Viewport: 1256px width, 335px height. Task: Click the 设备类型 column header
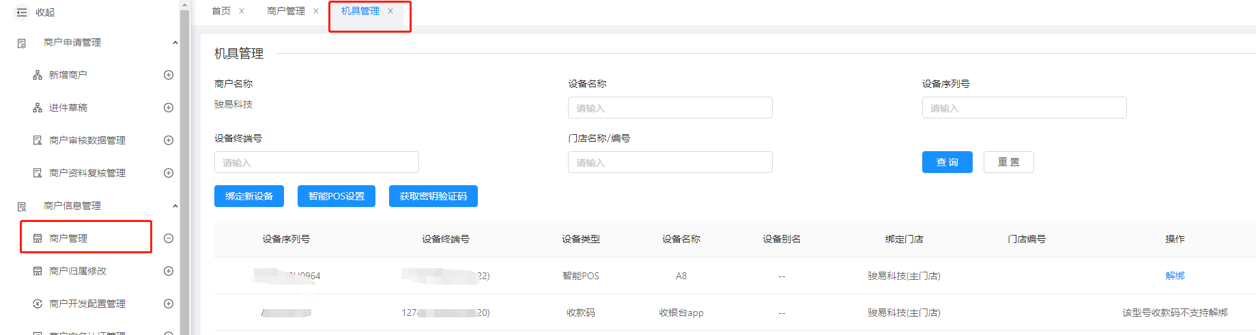click(581, 239)
